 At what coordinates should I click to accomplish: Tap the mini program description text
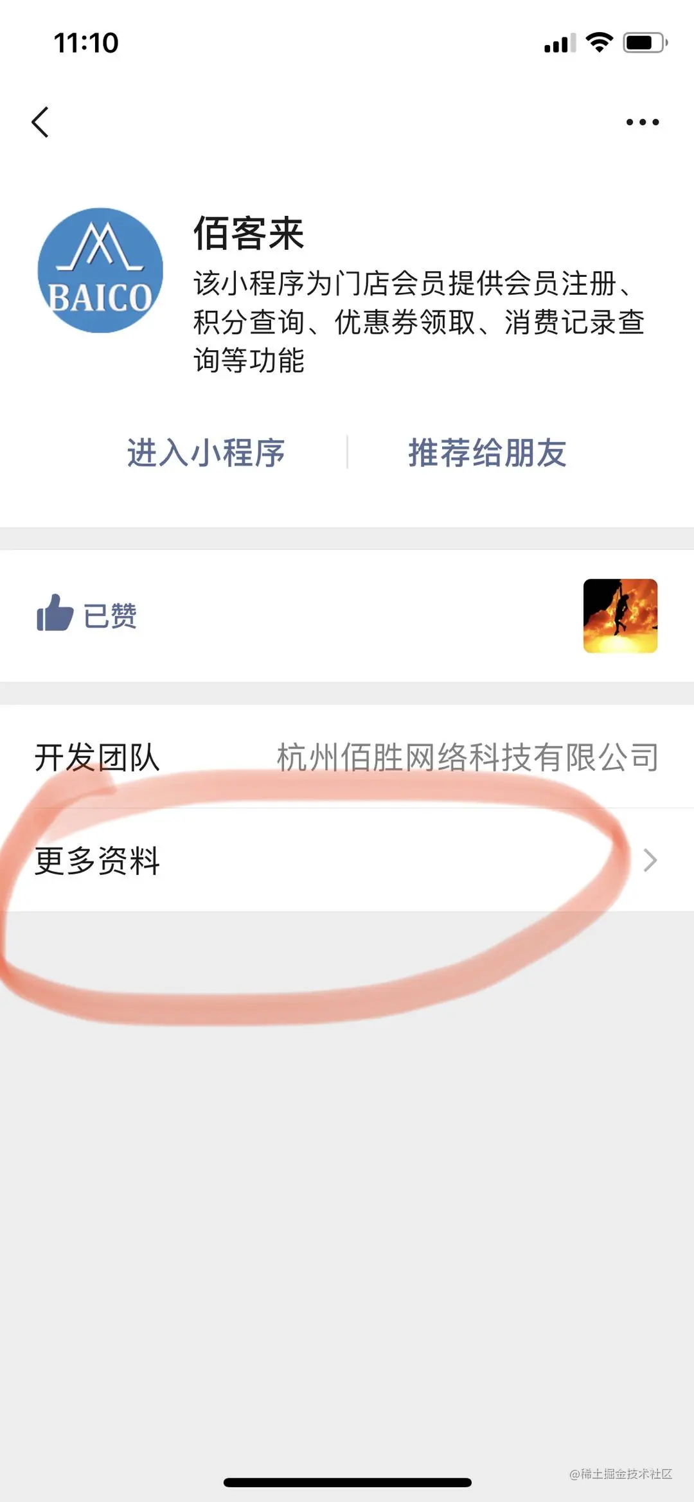418,322
